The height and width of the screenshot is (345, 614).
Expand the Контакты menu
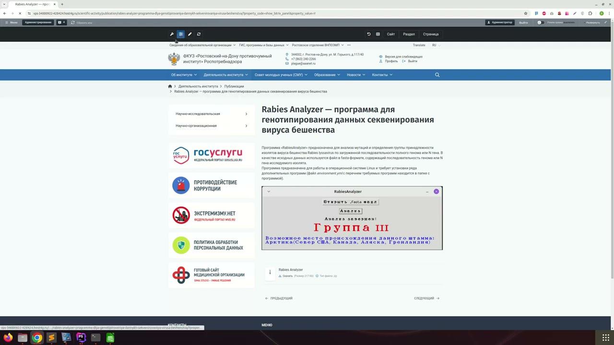pos(382,75)
